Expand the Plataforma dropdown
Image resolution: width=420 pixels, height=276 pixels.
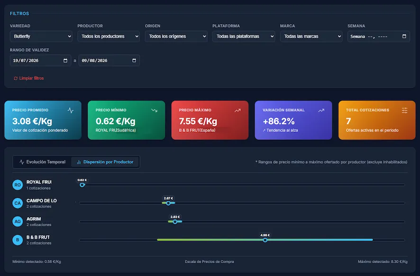pyautogui.click(x=244, y=37)
